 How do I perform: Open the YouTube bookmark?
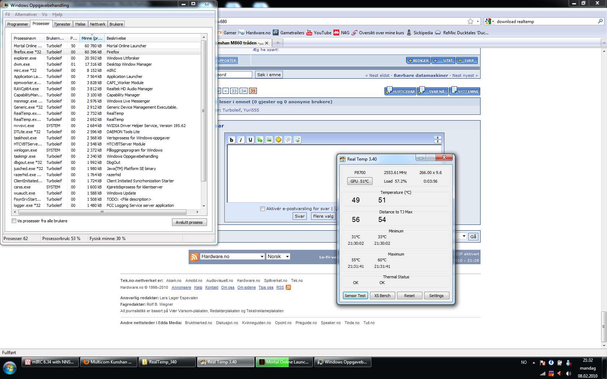click(x=319, y=33)
